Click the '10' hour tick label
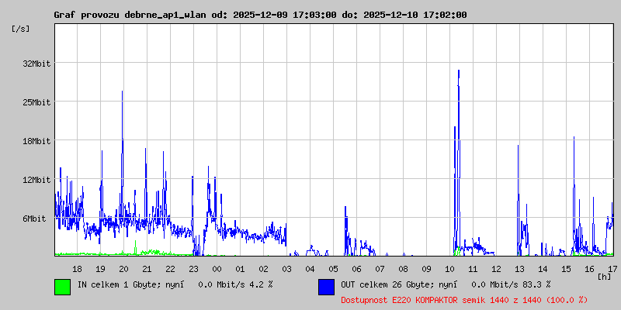 [450, 269]
